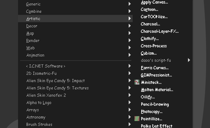Open the Web submenu
The width and height of the screenshot is (210, 128).
(76, 48)
